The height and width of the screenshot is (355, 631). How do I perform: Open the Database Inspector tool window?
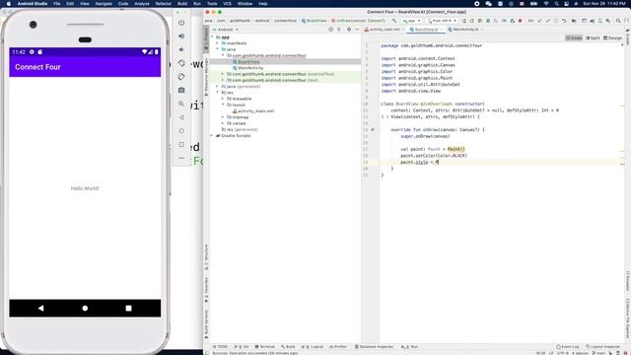pyautogui.click(x=374, y=346)
